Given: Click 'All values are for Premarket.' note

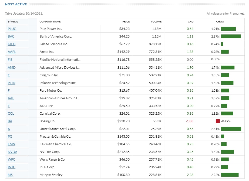Looking at the screenshot, I should [x=226, y=14].
